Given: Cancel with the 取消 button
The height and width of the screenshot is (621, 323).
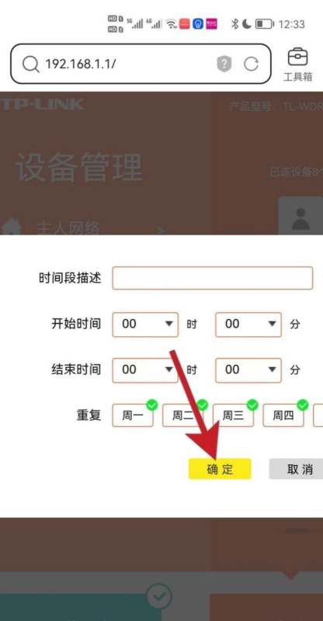Looking at the screenshot, I should [297, 470].
